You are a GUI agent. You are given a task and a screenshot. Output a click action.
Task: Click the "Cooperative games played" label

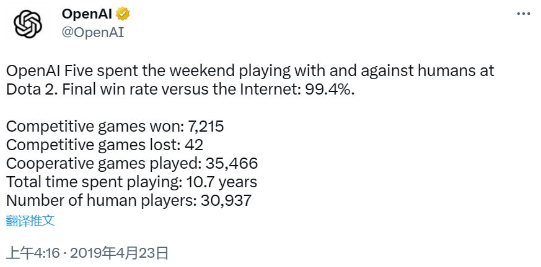click(98, 164)
